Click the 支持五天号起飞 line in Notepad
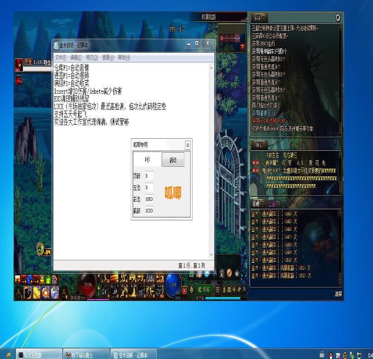This screenshot has width=373, height=359. [x=70, y=114]
